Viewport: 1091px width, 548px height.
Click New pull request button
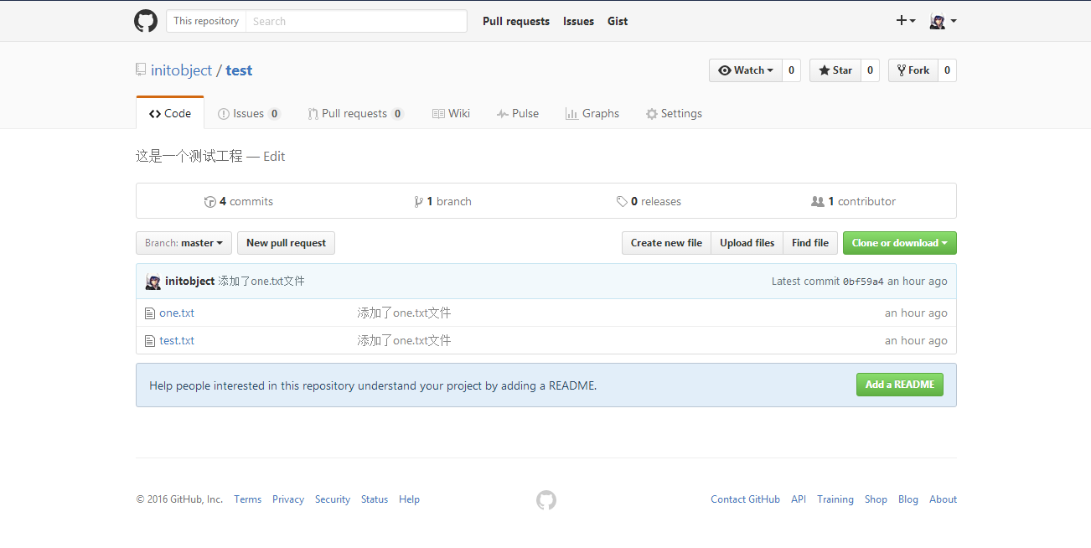(x=286, y=243)
